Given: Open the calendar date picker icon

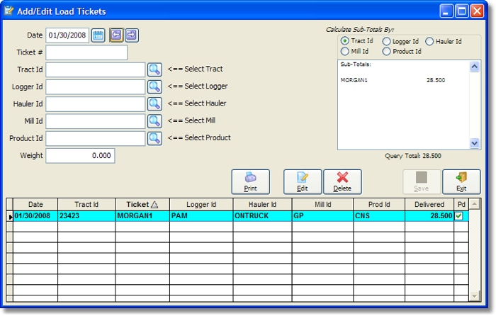Looking at the screenshot, I should tap(98, 35).
